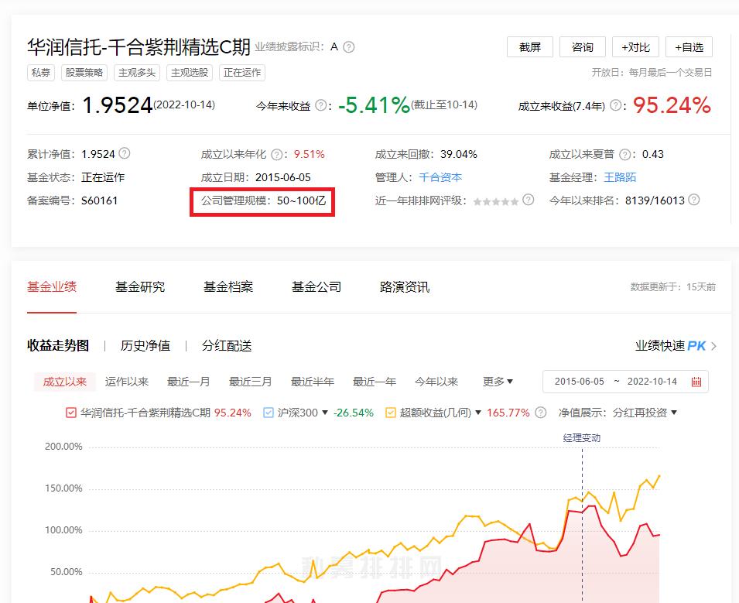Uncheck the 沪深300 comparison checkbox
This screenshot has height=603, width=739.
269,413
